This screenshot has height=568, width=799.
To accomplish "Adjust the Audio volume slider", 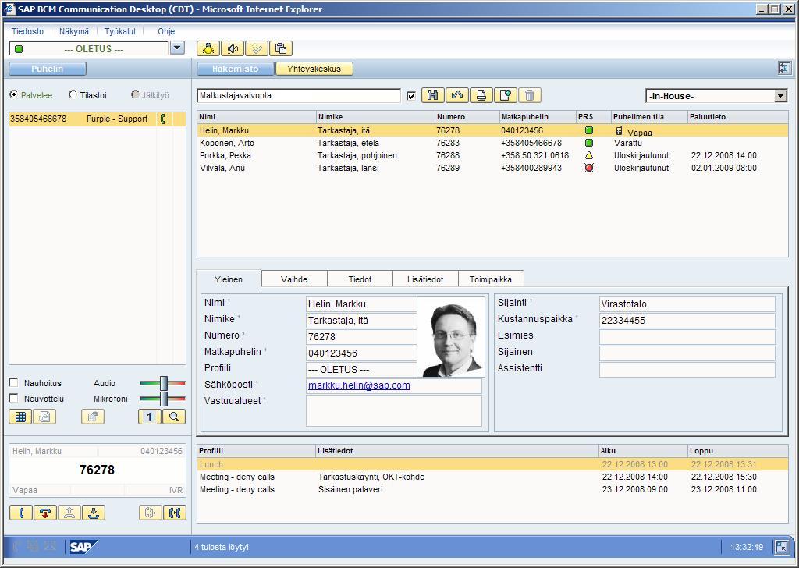I will 162,383.
